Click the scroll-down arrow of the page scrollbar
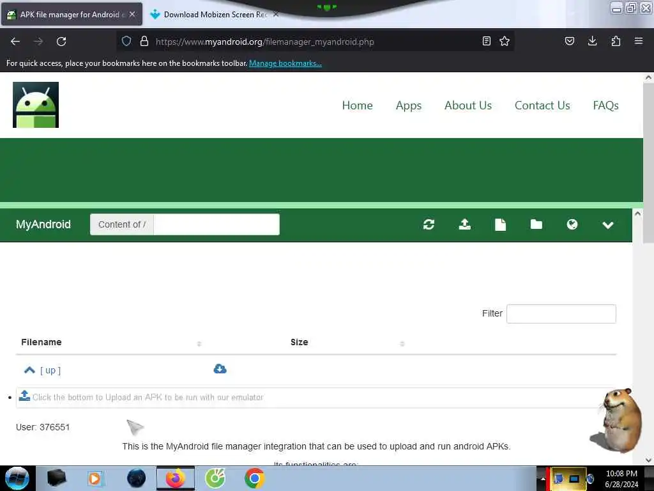The image size is (654, 491). [648, 460]
